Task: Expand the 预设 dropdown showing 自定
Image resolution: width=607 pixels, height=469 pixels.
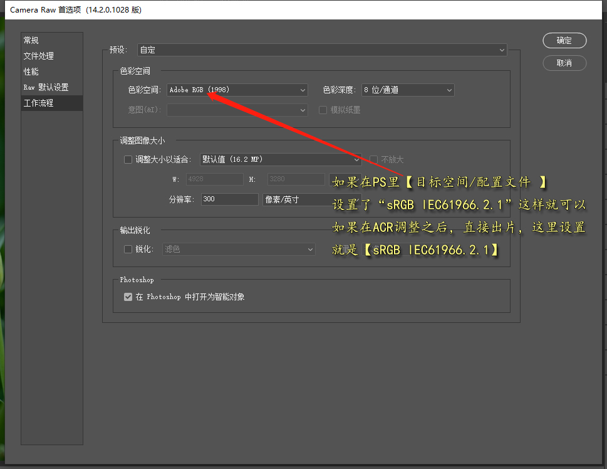Action: point(321,50)
